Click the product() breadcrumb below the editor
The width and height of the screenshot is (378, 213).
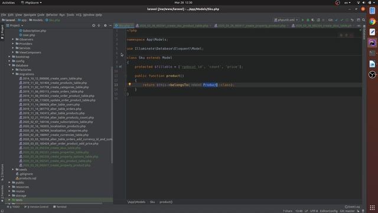[166, 202]
